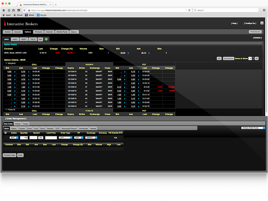Image resolution: width=268 pixels, height=201 pixels.
Task: Open the browser hamburger menu
Action: coord(264,10)
